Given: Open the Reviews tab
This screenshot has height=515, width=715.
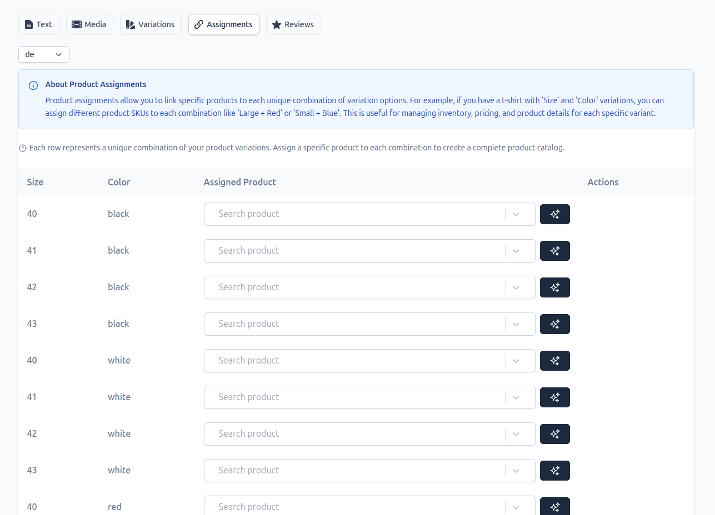Looking at the screenshot, I should click(x=293, y=24).
